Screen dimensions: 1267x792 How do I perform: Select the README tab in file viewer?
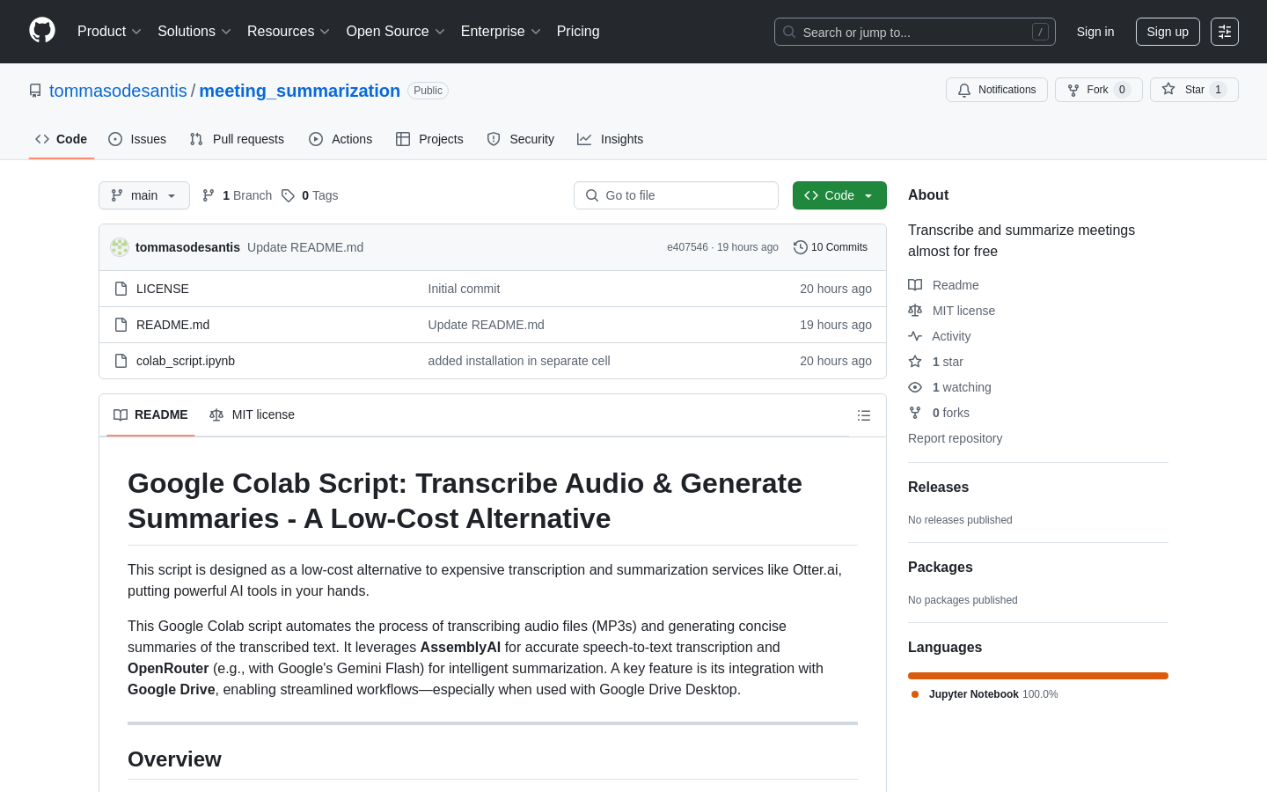click(150, 414)
